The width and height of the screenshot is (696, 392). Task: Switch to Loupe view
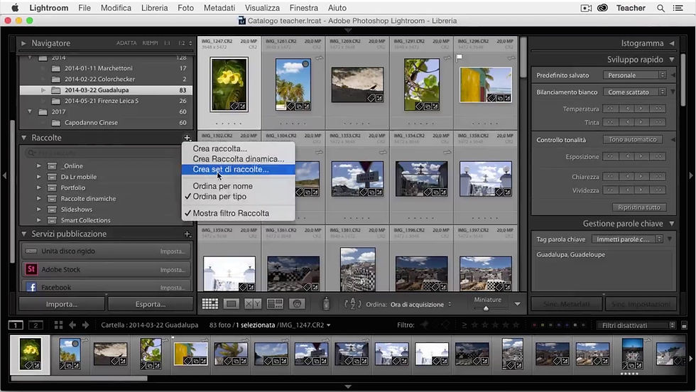click(232, 304)
